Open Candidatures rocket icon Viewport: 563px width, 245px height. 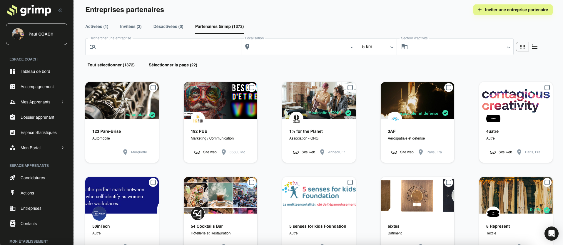click(13, 178)
